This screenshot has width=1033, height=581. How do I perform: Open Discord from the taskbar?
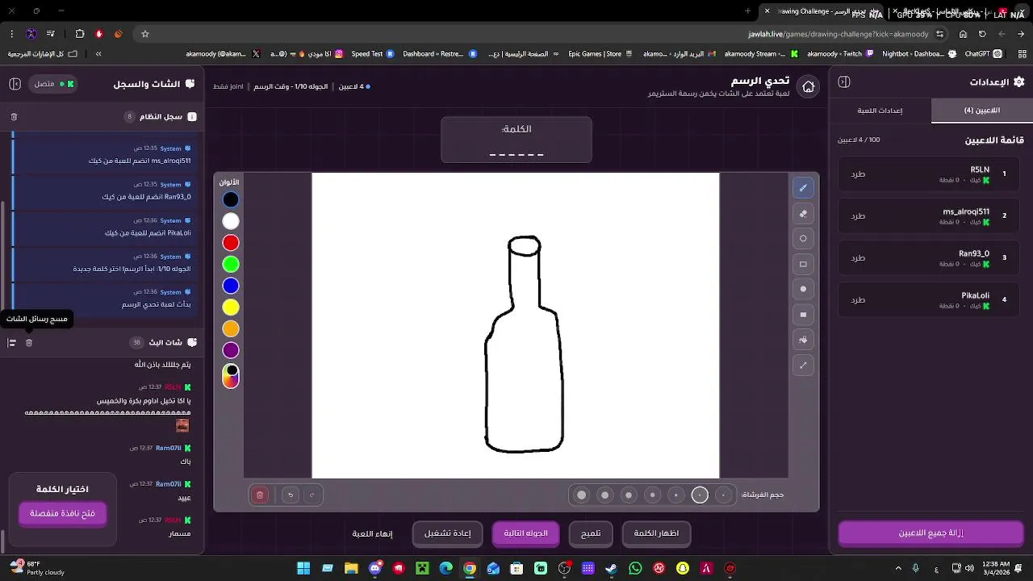(374, 568)
